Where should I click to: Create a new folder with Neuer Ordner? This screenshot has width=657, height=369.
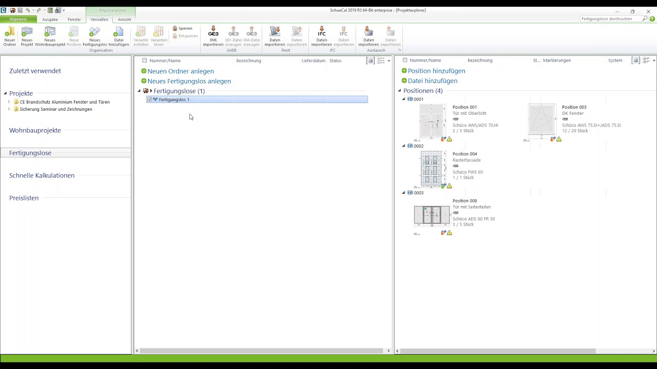click(x=10, y=36)
